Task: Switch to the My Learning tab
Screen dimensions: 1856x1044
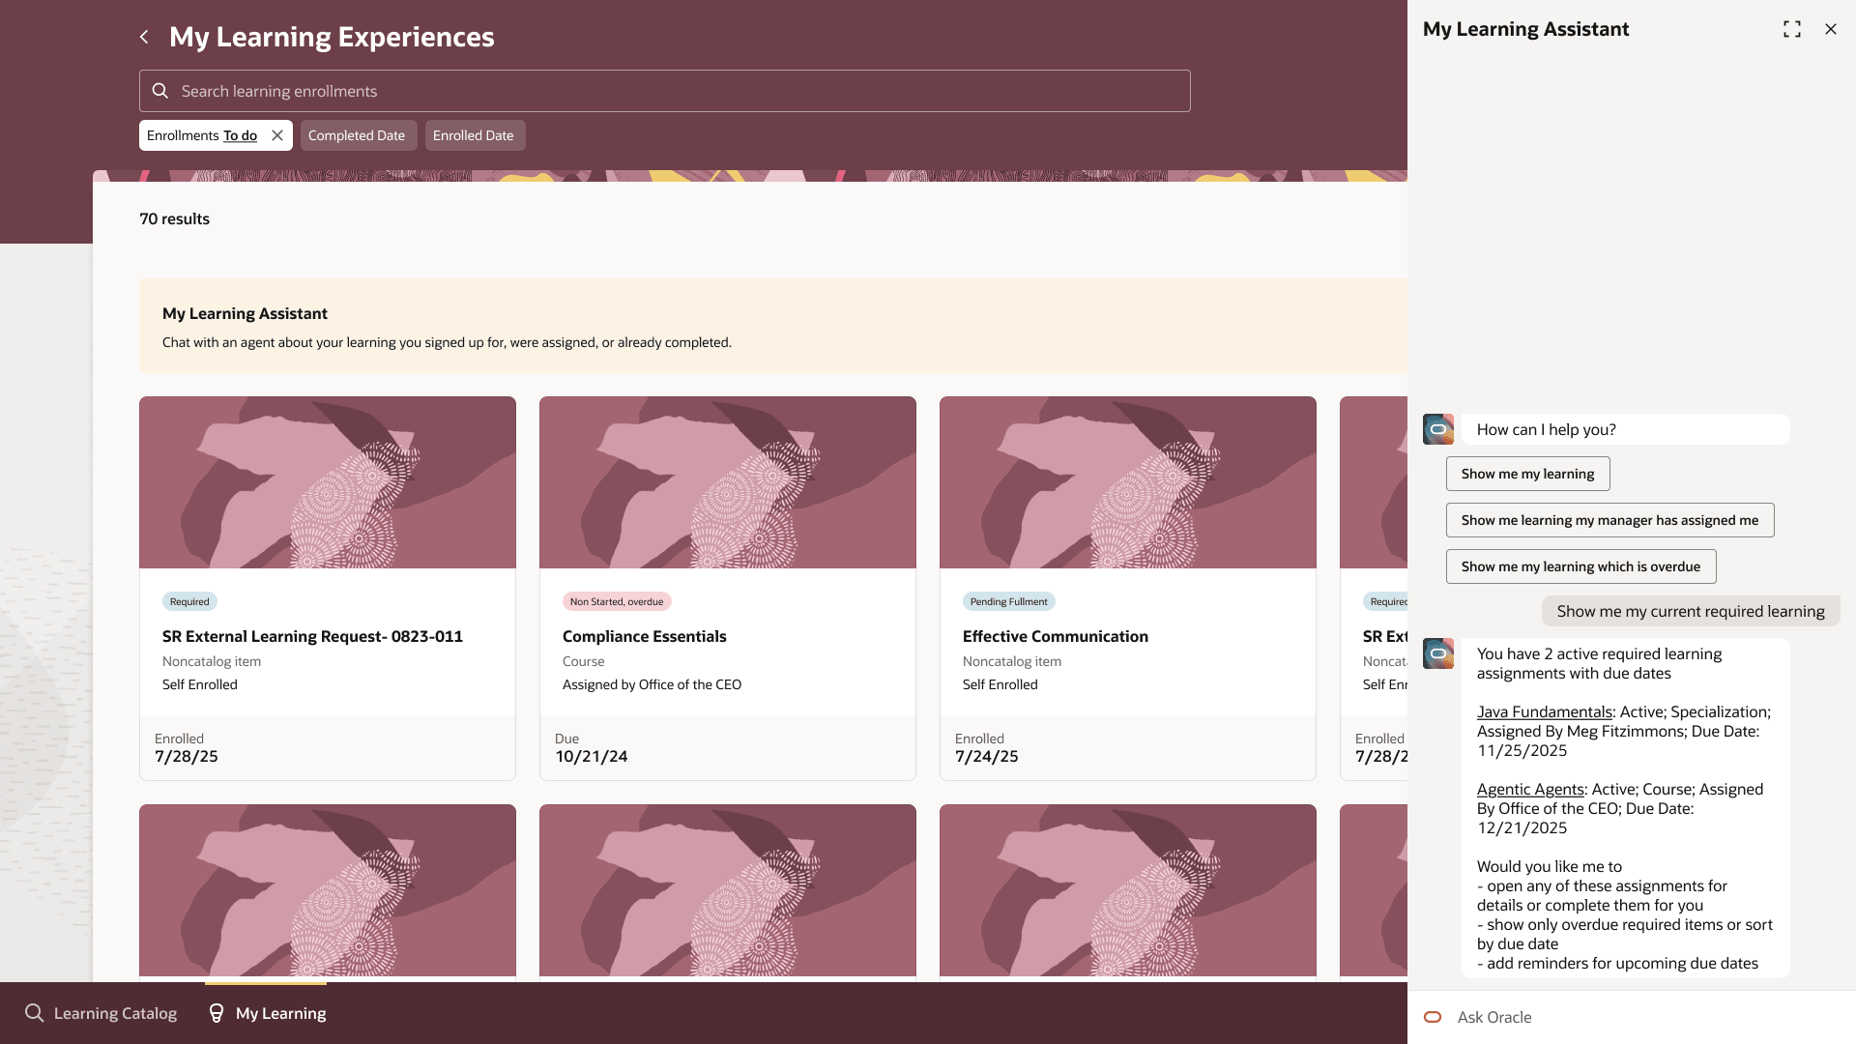Action: [280, 1013]
